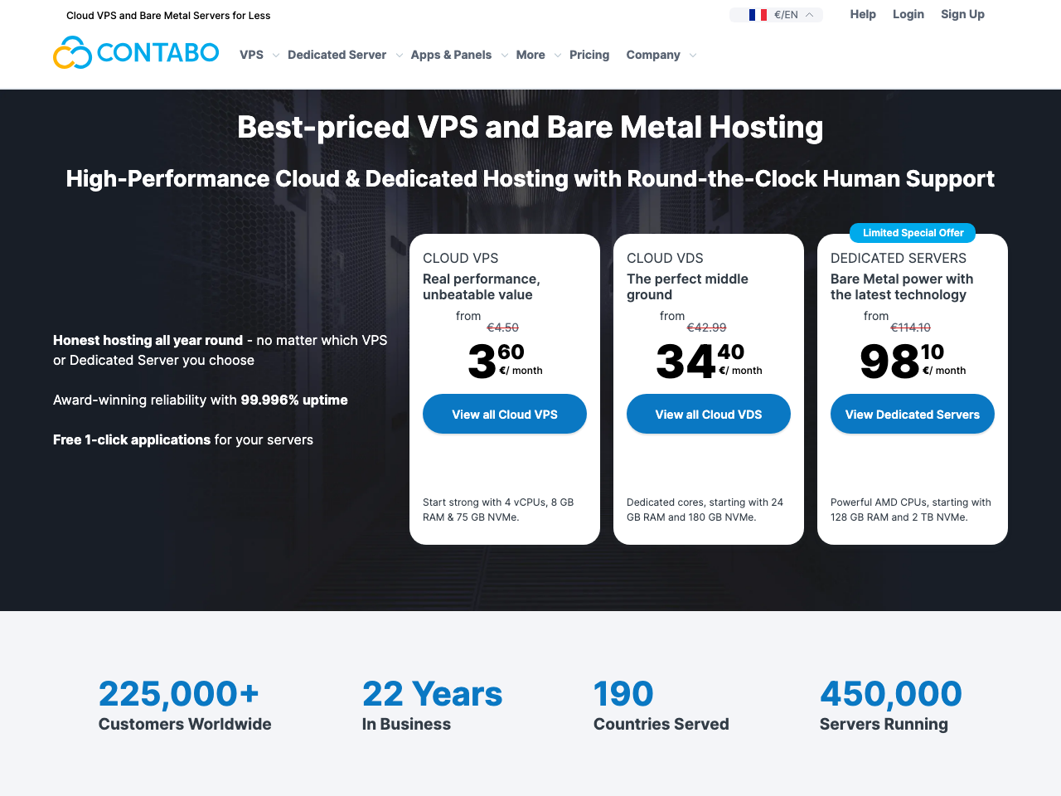Open the Company dropdown menu

click(695, 56)
